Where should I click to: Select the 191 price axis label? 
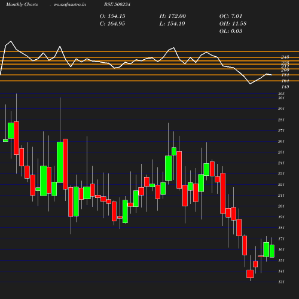point(281,217)
